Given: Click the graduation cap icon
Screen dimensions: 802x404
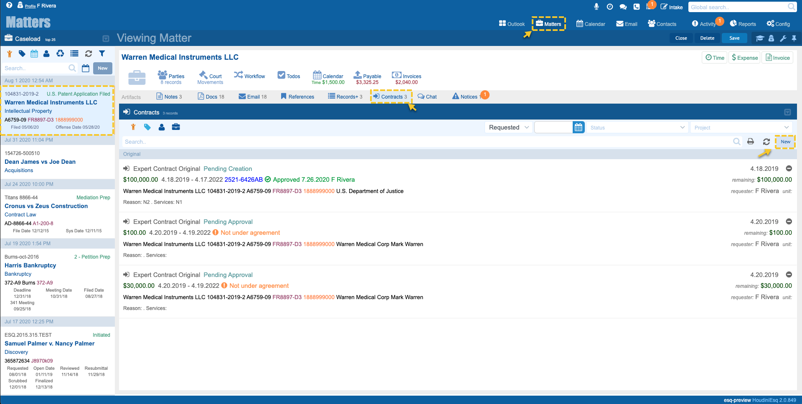Looking at the screenshot, I should click(x=760, y=38).
